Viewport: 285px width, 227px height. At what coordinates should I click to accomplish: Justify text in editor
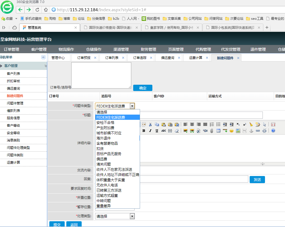click(x=205, y=124)
